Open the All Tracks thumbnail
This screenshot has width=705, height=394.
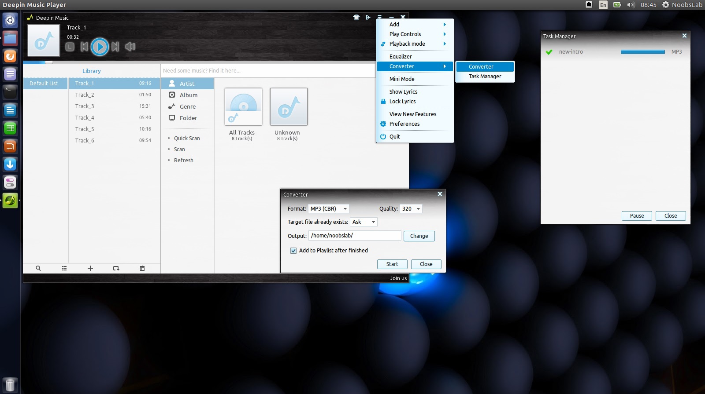pyautogui.click(x=243, y=106)
